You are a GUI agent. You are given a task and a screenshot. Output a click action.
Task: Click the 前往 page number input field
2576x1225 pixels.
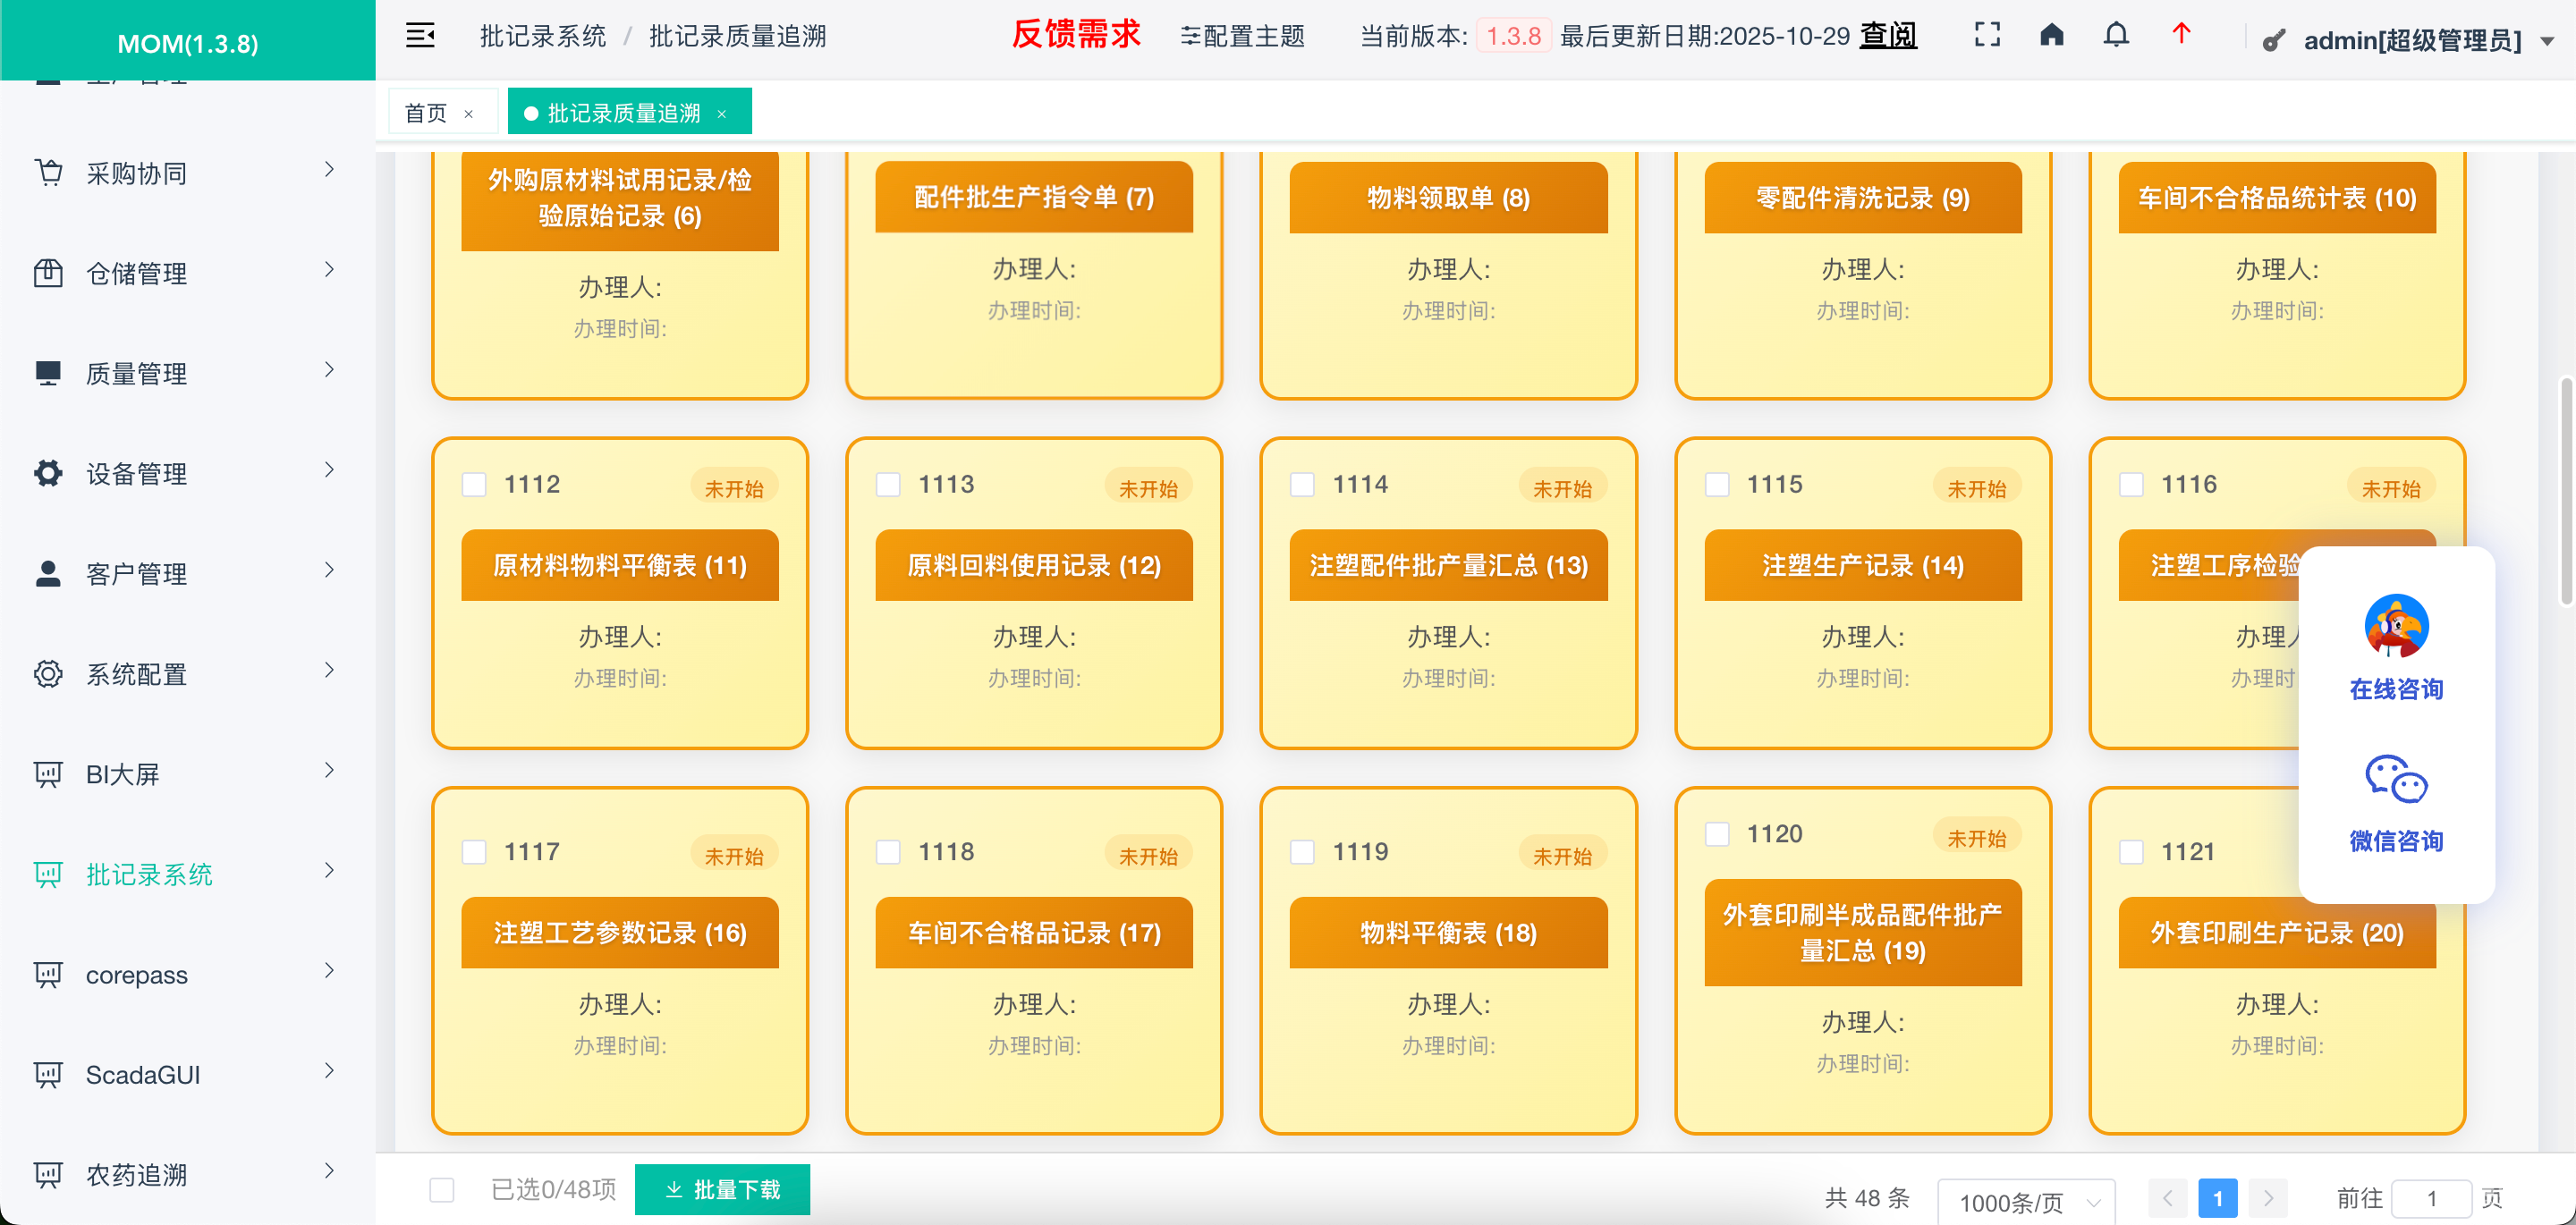(2430, 1198)
